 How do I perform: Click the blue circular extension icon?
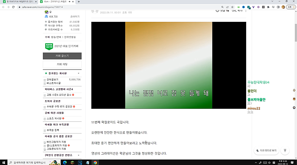[x=244, y=7]
